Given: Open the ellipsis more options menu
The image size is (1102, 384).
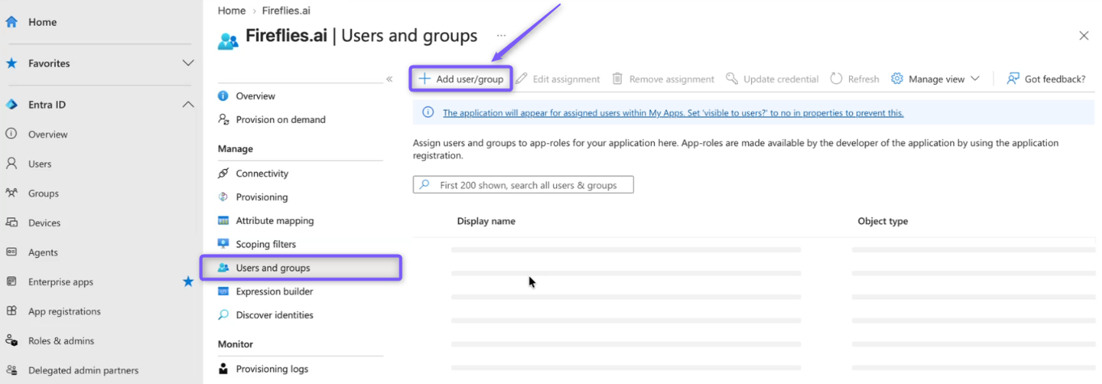Looking at the screenshot, I should pos(501,36).
